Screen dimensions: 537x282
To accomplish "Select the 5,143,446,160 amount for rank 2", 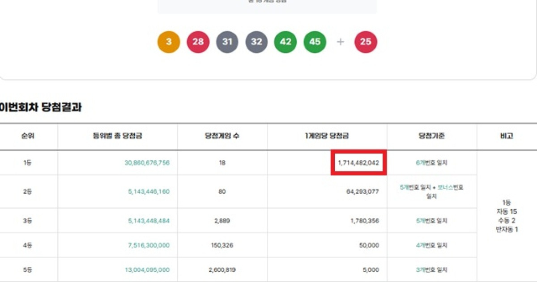I will (149, 192).
